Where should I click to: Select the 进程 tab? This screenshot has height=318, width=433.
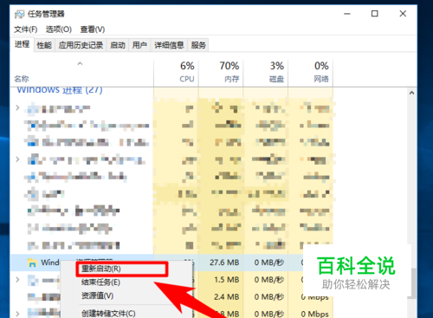tap(23, 44)
